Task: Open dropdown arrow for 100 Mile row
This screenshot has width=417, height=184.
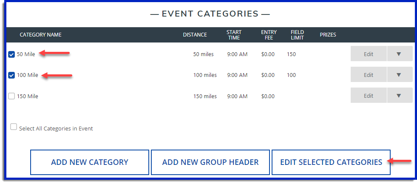Action: [399, 75]
